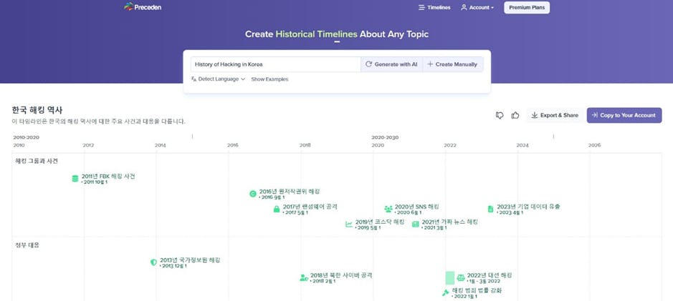Open the 해킹 범죄 법률 강화 event label
This screenshot has height=301, width=673.
click(477, 290)
